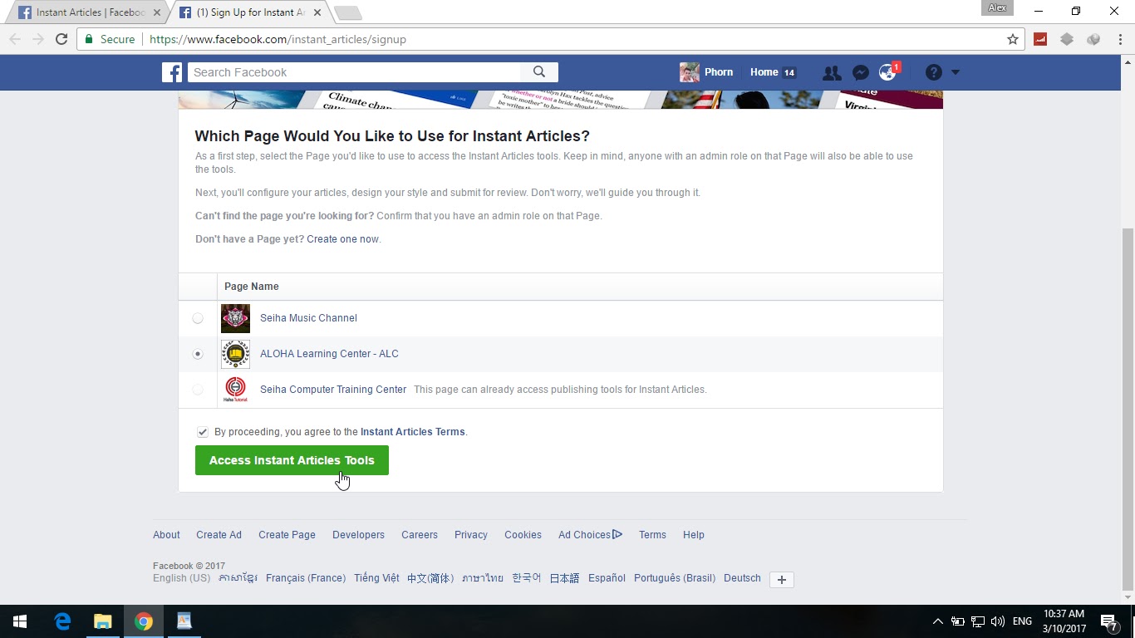Open the Cookies footer link
This screenshot has width=1135, height=638.
click(x=523, y=535)
